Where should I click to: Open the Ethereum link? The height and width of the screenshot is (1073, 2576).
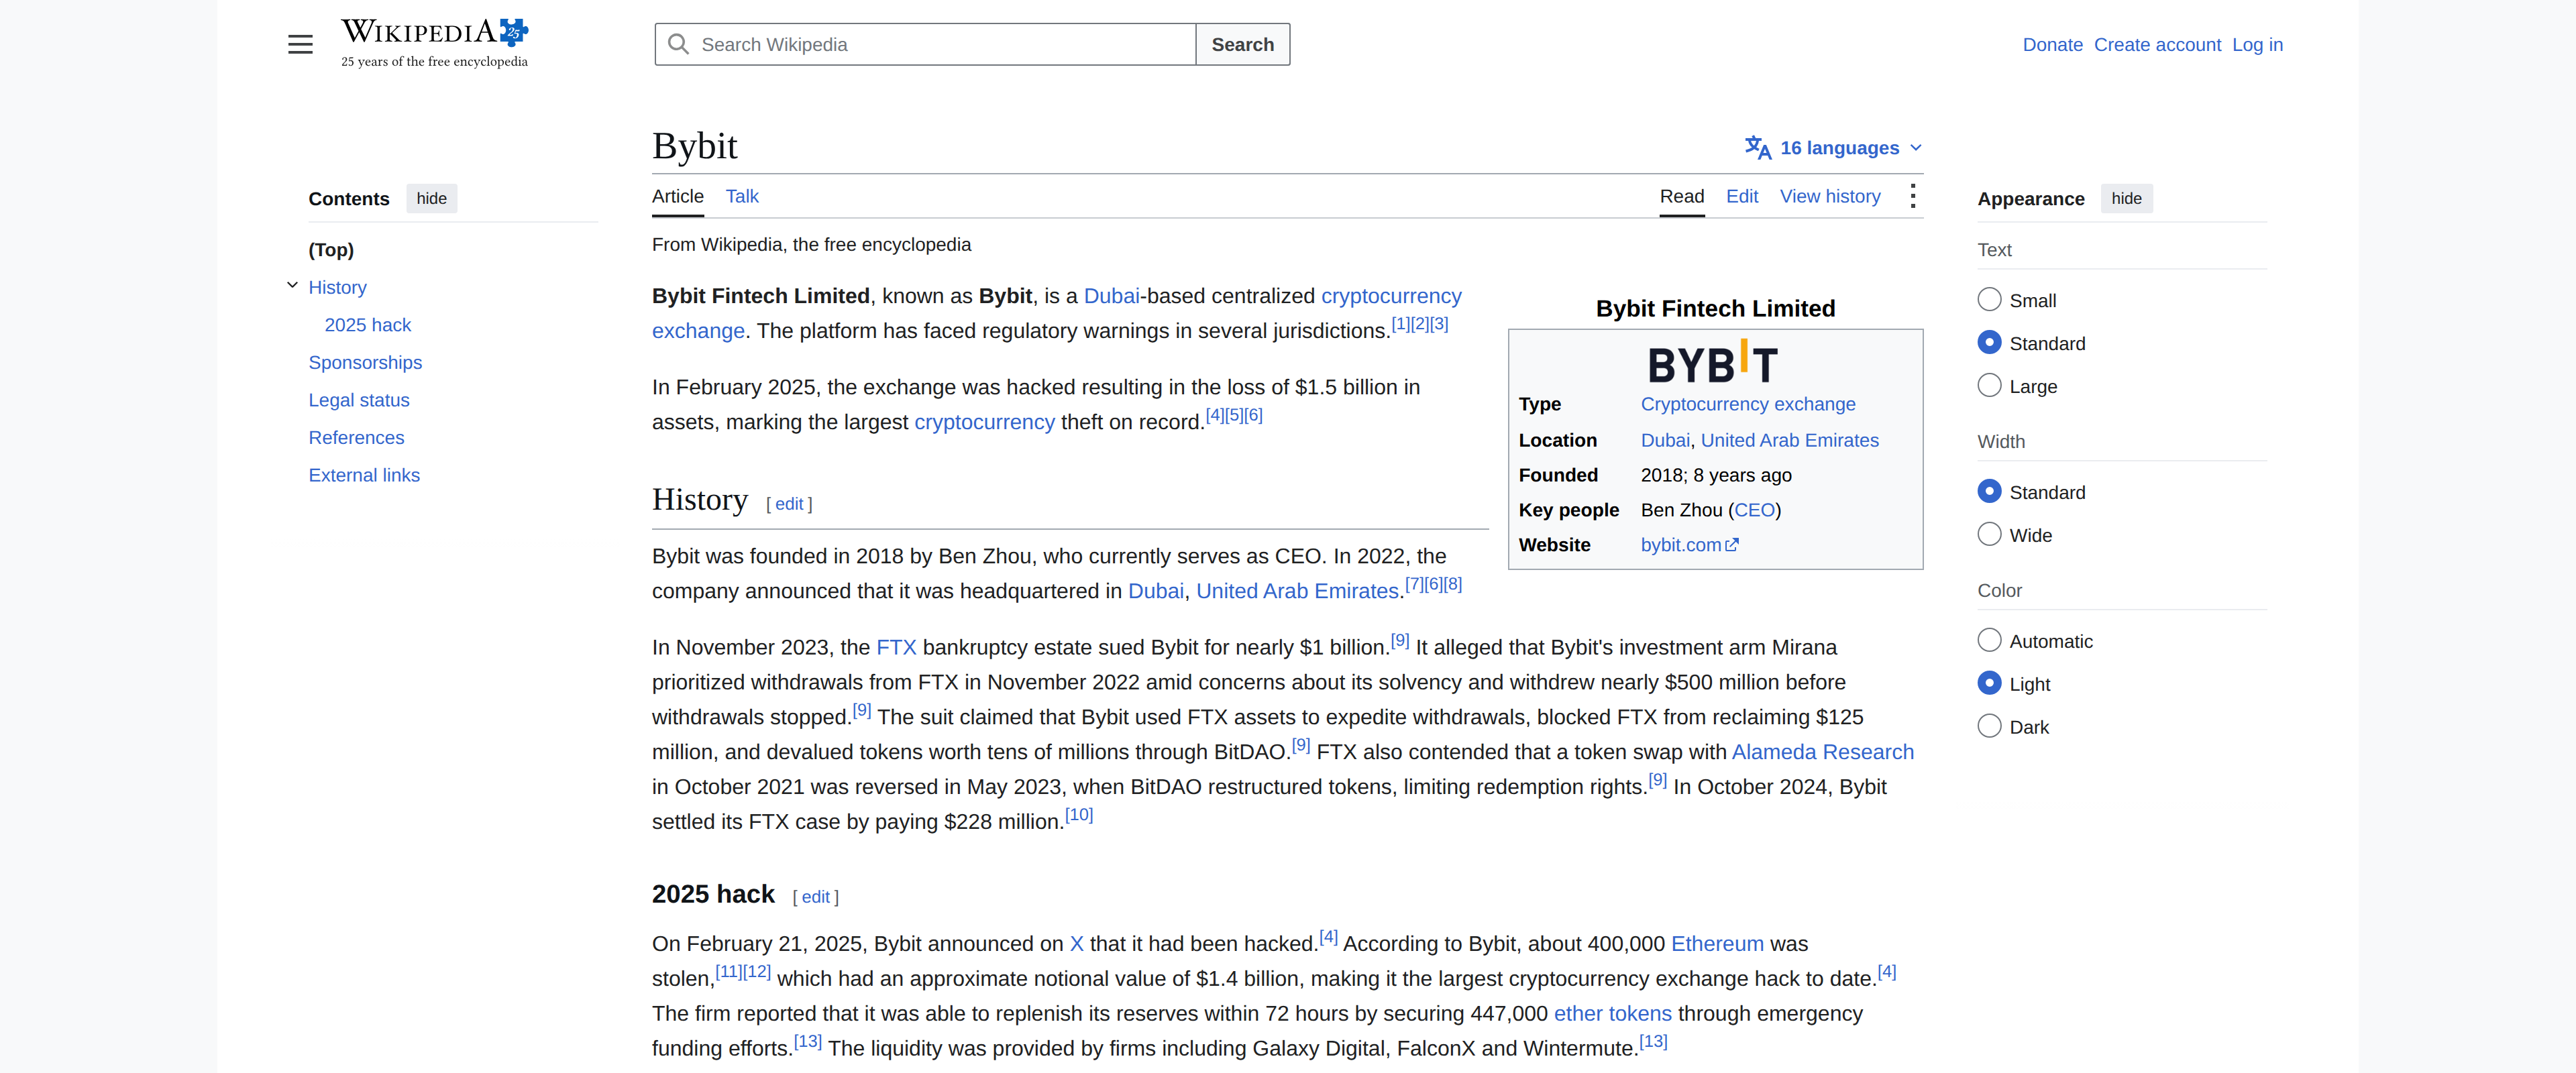click(1717, 944)
